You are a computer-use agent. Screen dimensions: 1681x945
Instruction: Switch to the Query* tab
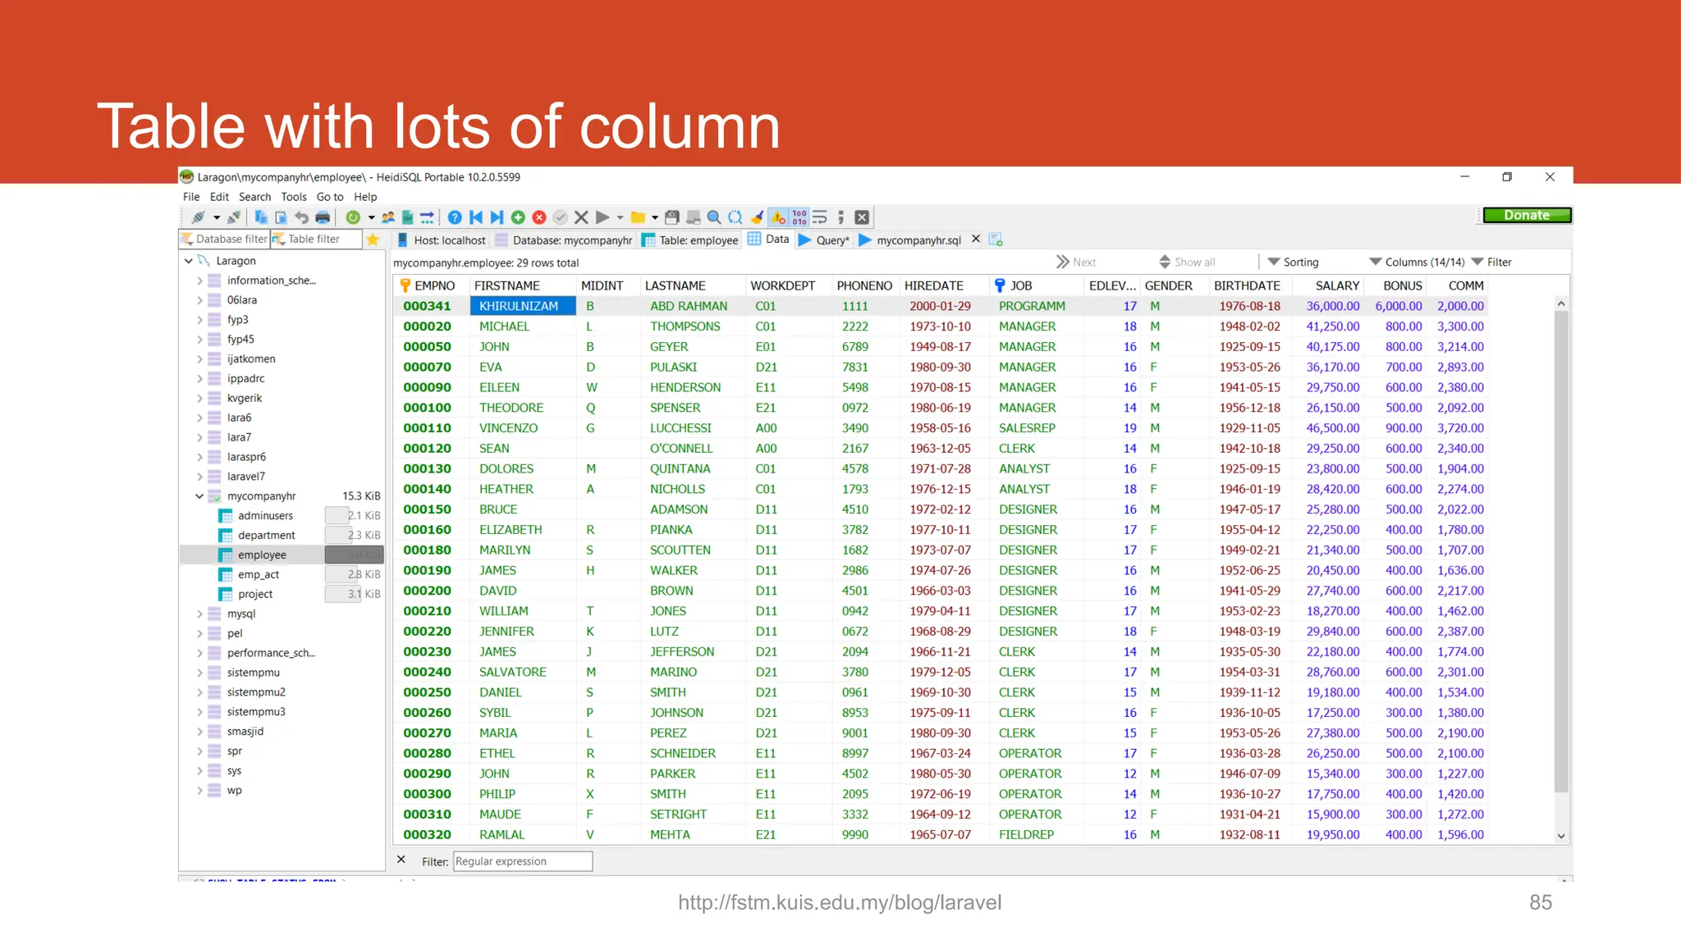point(824,240)
